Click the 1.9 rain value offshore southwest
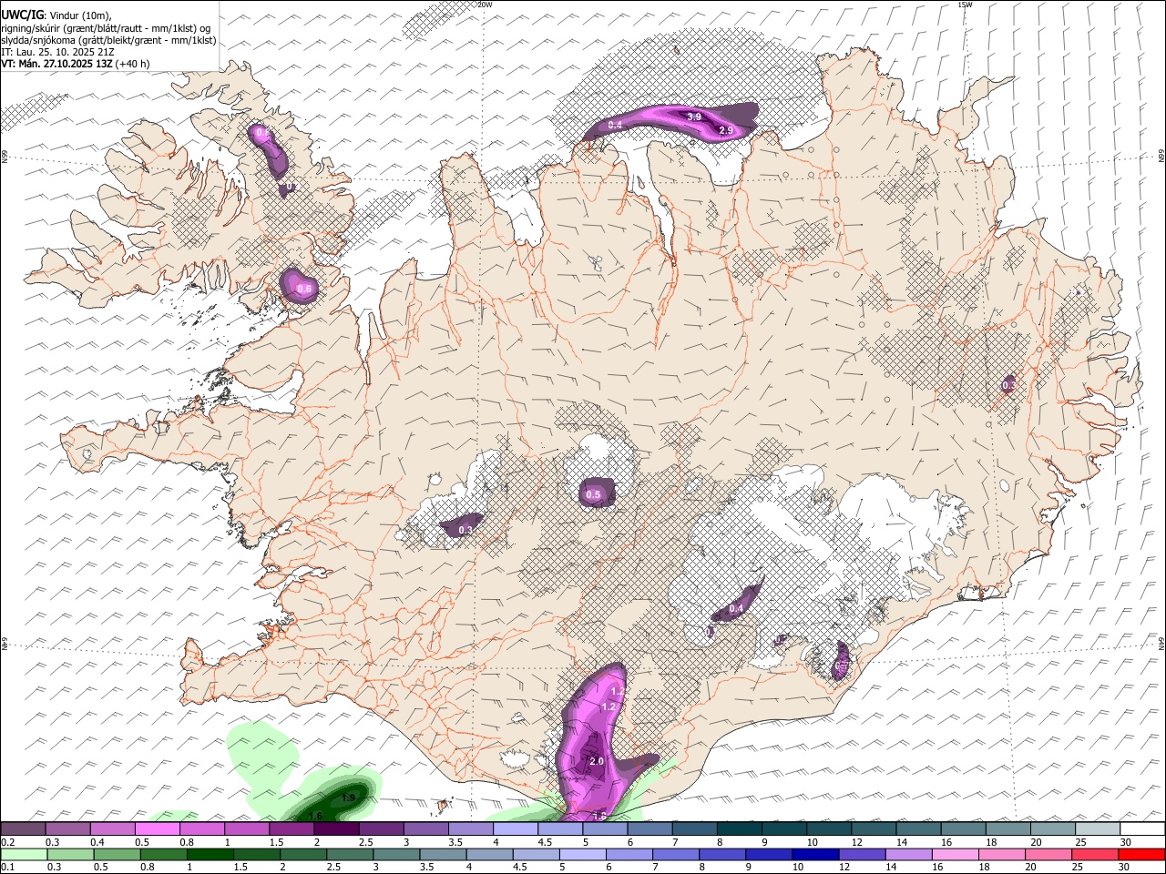This screenshot has height=874, width=1166. pos(348,798)
